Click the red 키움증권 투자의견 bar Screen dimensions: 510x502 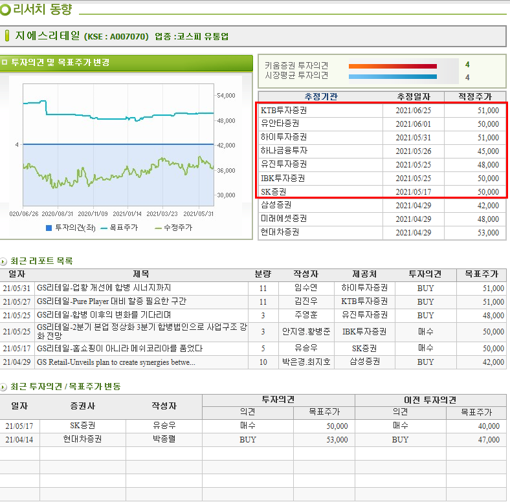[393, 66]
